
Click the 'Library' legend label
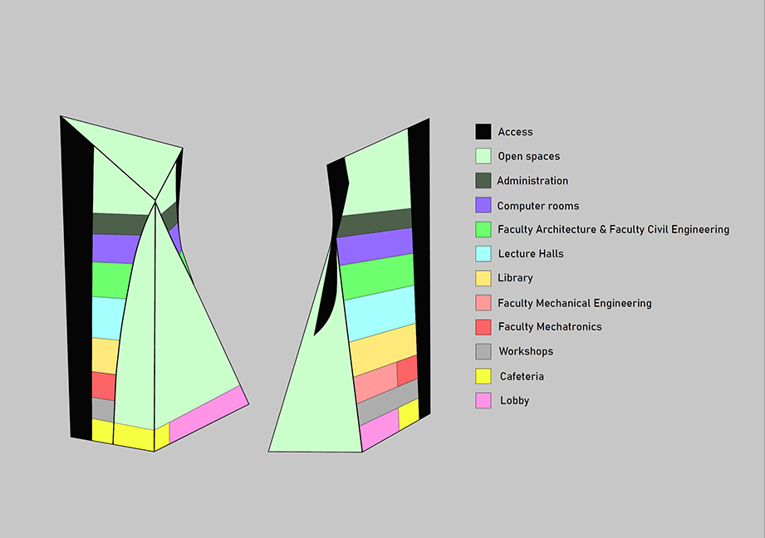coord(515,278)
